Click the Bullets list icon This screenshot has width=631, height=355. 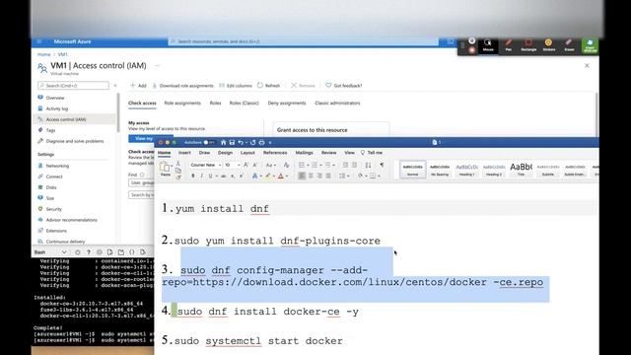click(302, 165)
